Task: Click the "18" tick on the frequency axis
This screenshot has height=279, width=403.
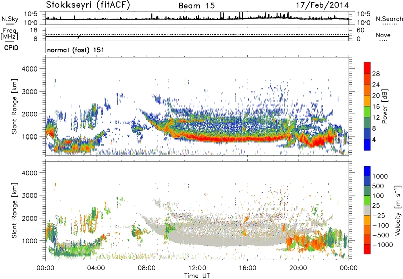Action: point(34,30)
